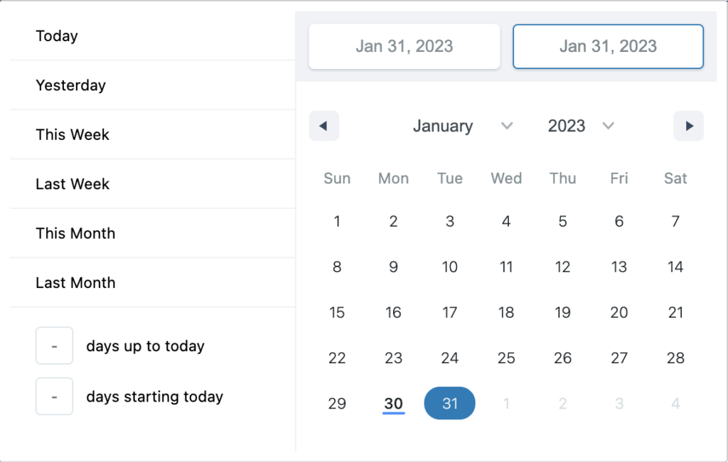Select the underlined day 30

coord(393,403)
